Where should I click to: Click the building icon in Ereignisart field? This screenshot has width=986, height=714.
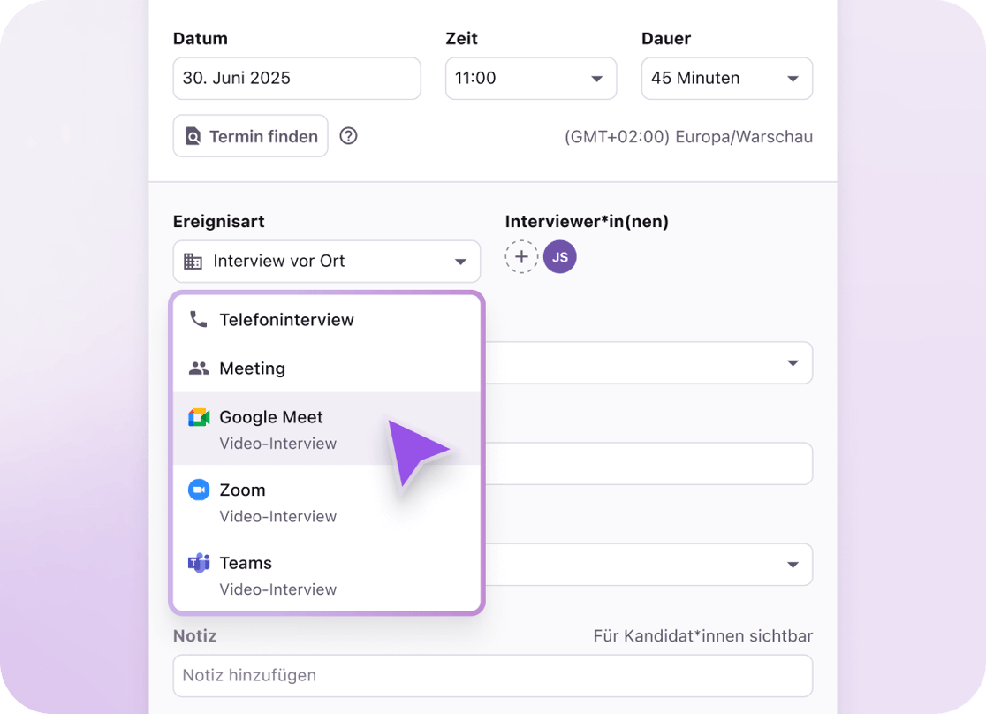(193, 262)
